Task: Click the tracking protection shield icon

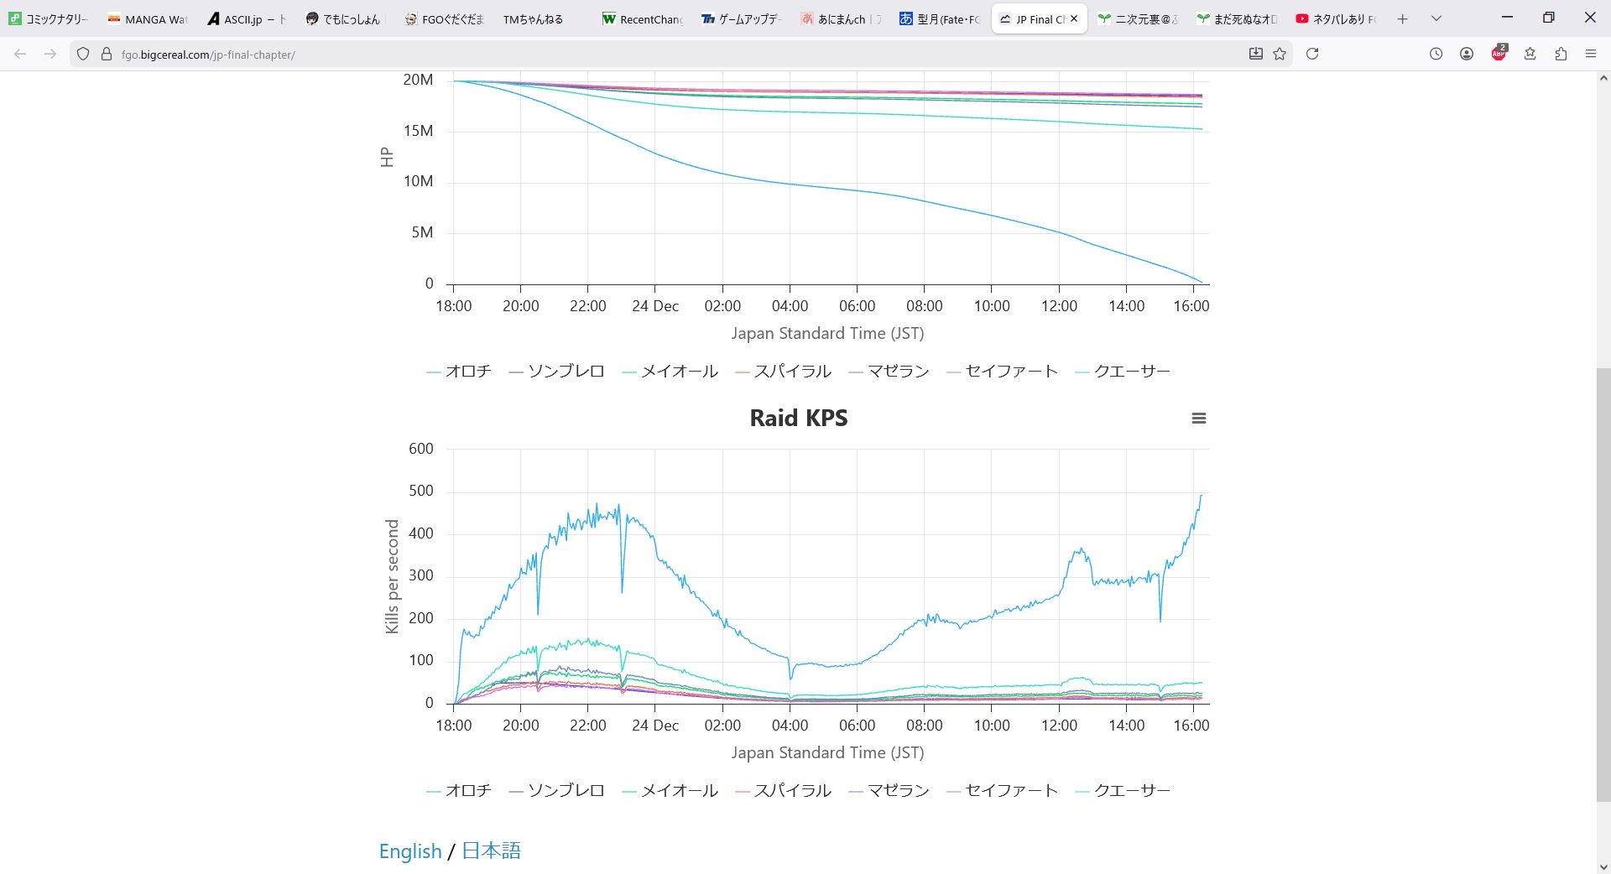Action: pyautogui.click(x=83, y=54)
